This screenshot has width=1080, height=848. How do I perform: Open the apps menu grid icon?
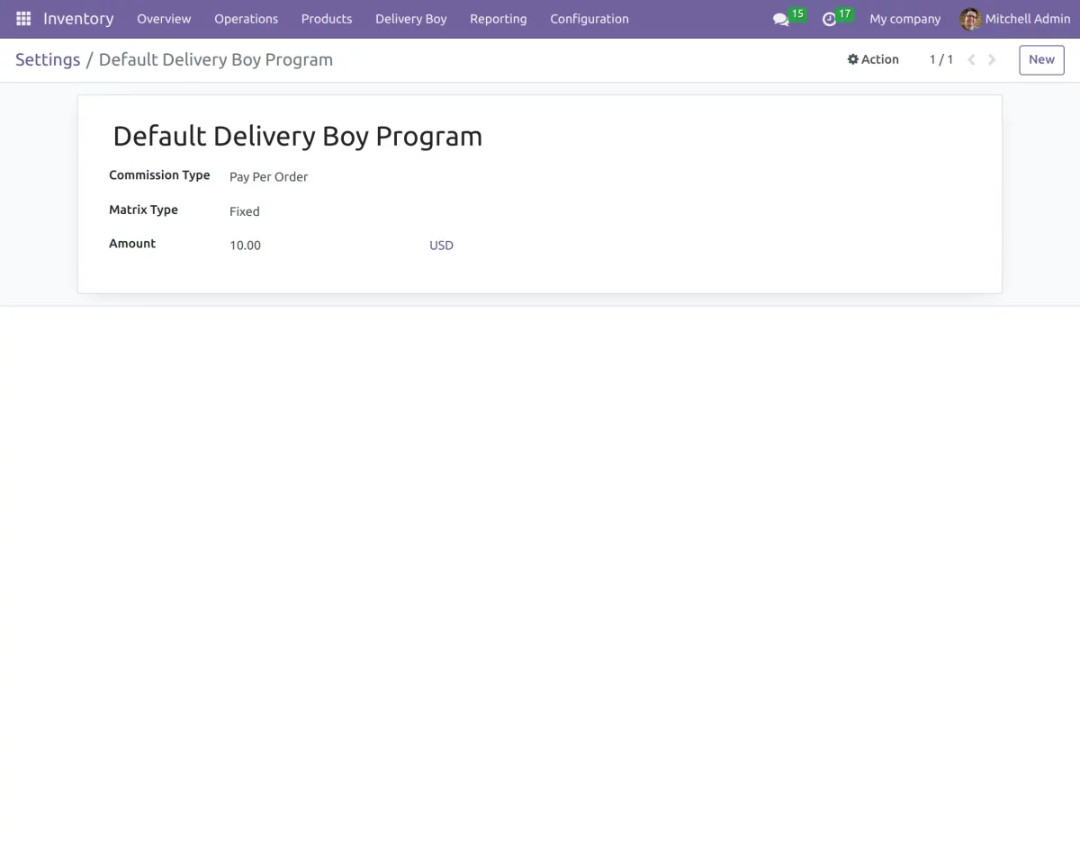tap(22, 18)
